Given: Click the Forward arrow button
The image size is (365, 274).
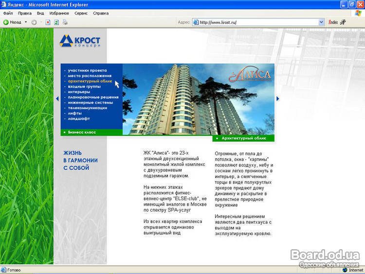Looking at the screenshot, I should coord(34,22).
